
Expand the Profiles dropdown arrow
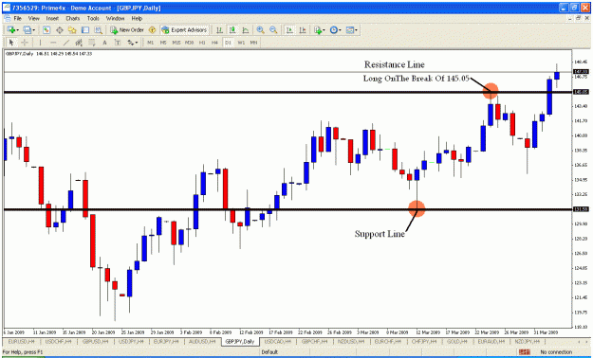[33, 30]
